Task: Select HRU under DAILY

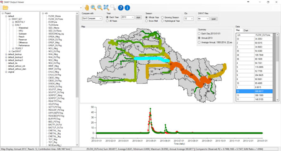Action: pyautogui.click(x=21, y=31)
